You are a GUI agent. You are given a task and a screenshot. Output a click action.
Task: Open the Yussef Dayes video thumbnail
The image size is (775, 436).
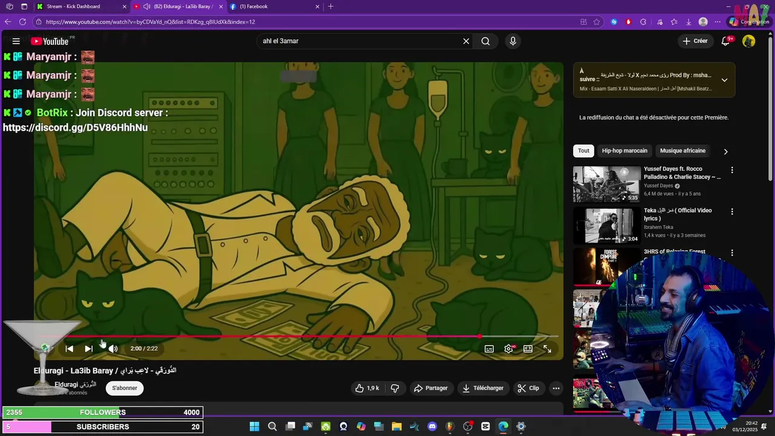[x=607, y=184]
